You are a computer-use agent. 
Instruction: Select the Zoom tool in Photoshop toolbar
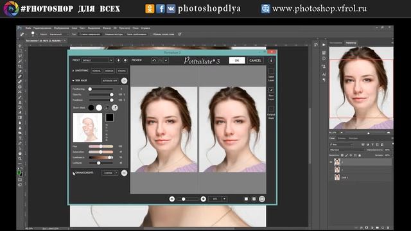pos(20,158)
